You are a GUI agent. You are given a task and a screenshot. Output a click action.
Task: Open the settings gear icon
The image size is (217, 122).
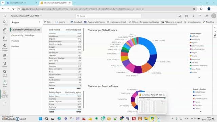186,16
